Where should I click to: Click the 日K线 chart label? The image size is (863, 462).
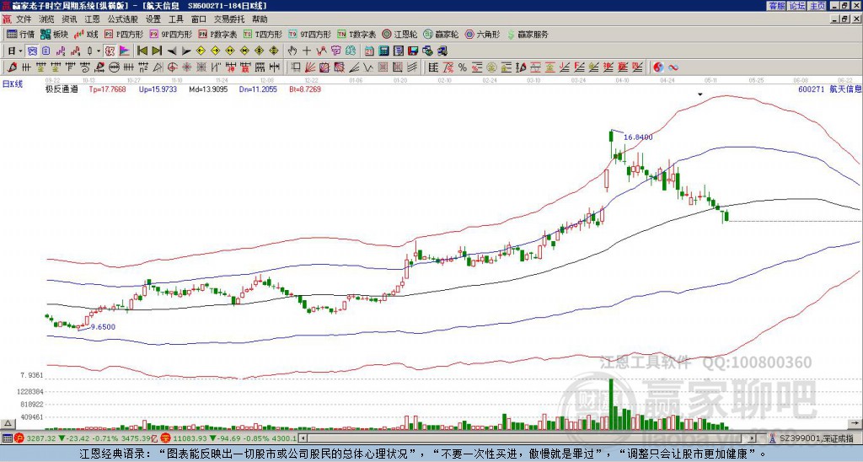12,84
